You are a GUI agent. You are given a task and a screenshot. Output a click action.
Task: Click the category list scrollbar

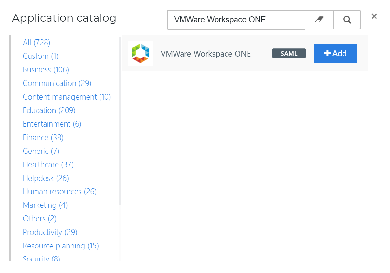(120, 121)
